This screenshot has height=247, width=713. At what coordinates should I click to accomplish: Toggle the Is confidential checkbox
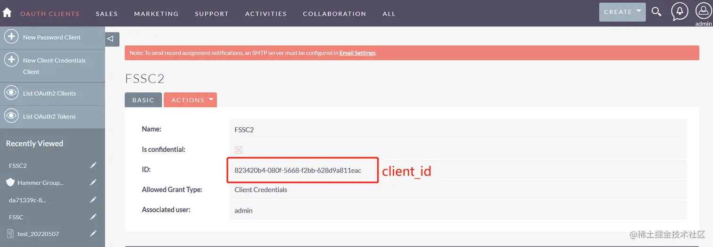pyautogui.click(x=238, y=150)
